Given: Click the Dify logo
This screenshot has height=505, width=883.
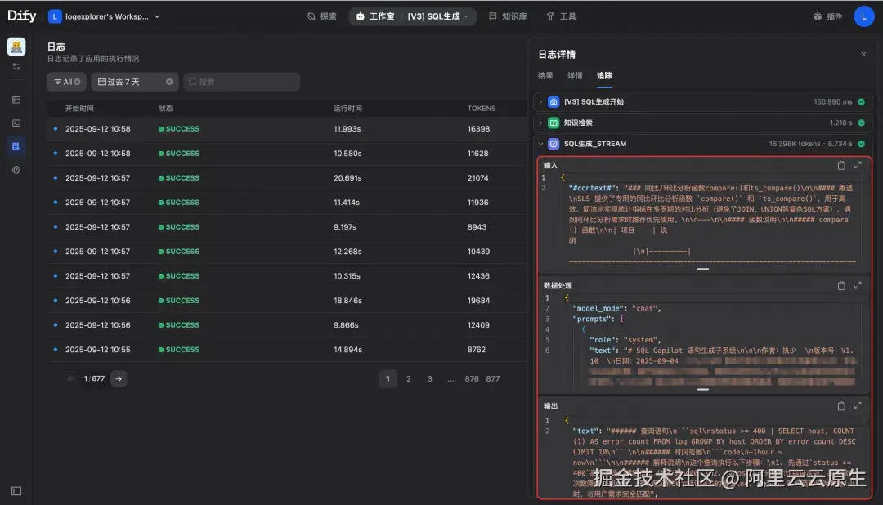Looking at the screenshot, I should pyautogui.click(x=21, y=15).
